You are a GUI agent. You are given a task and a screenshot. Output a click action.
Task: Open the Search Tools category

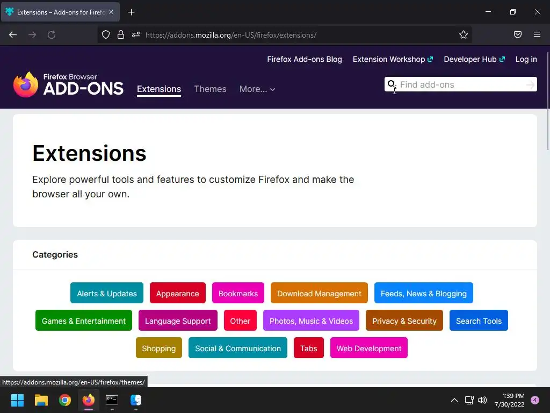click(479, 321)
